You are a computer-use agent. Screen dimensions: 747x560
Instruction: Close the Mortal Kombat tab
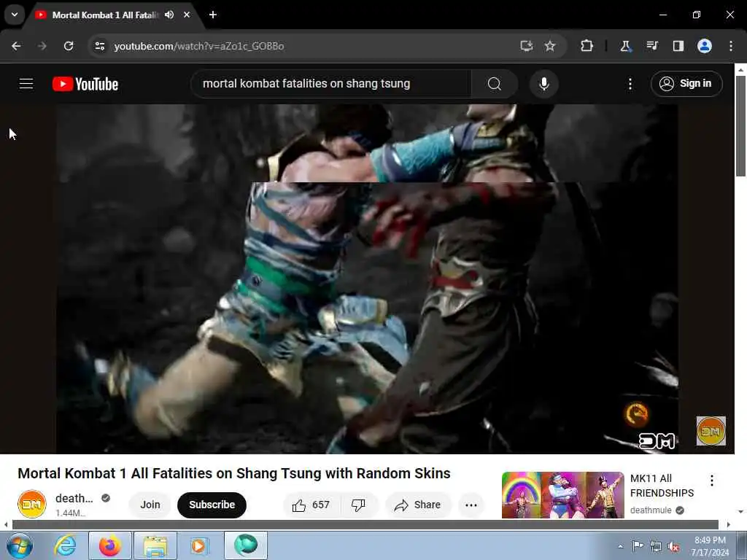tap(187, 15)
